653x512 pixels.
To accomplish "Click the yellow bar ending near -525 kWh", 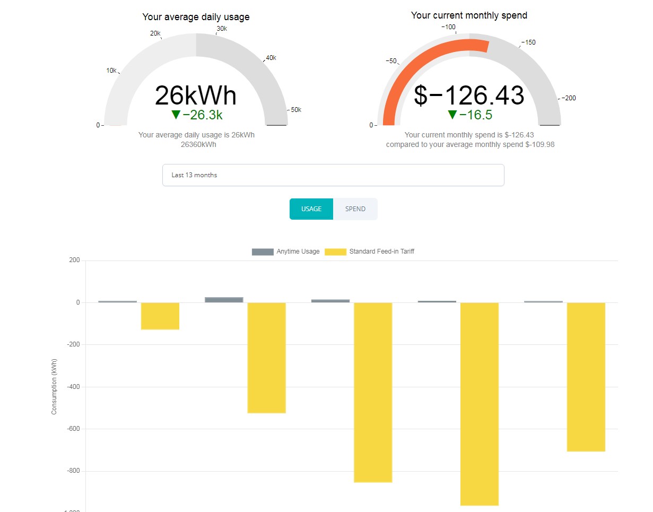I will pyautogui.click(x=266, y=358).
